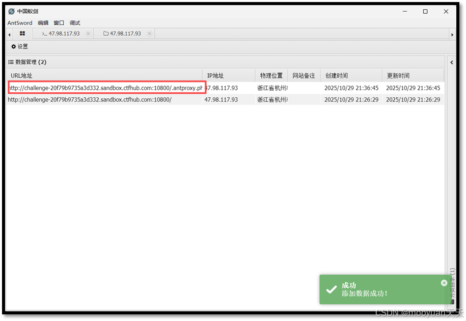Close the terminal tab 47.98.117.93
The height and width of the screenshot is (321, 466).
click(x=88, y=34)
